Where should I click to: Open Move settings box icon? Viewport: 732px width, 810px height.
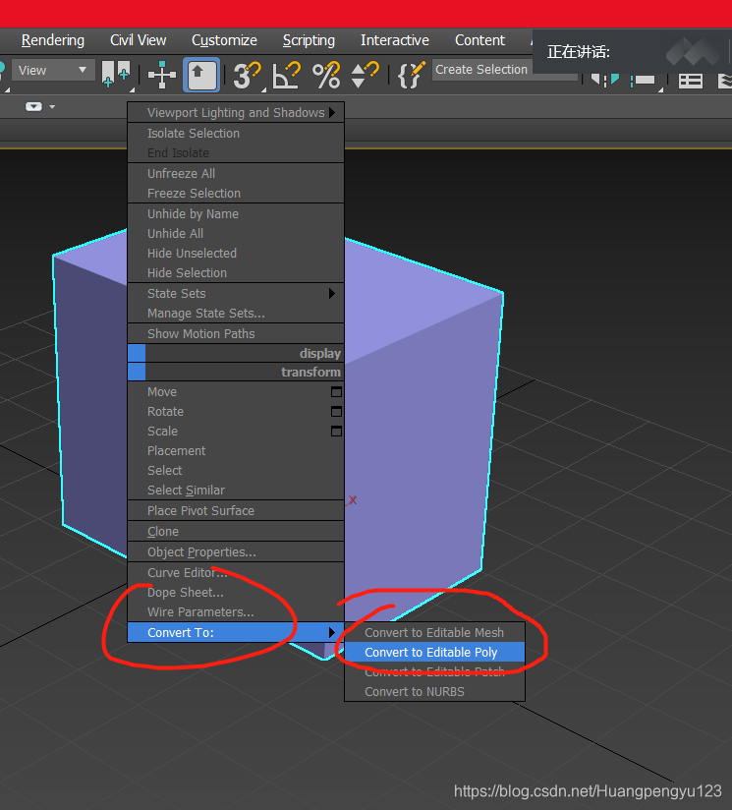pos(336,392)
